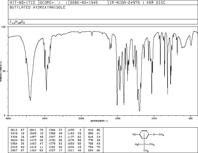Click the 2000 tick on the wavenumber axis
This screenshot has height=153, width=198.
81,118
